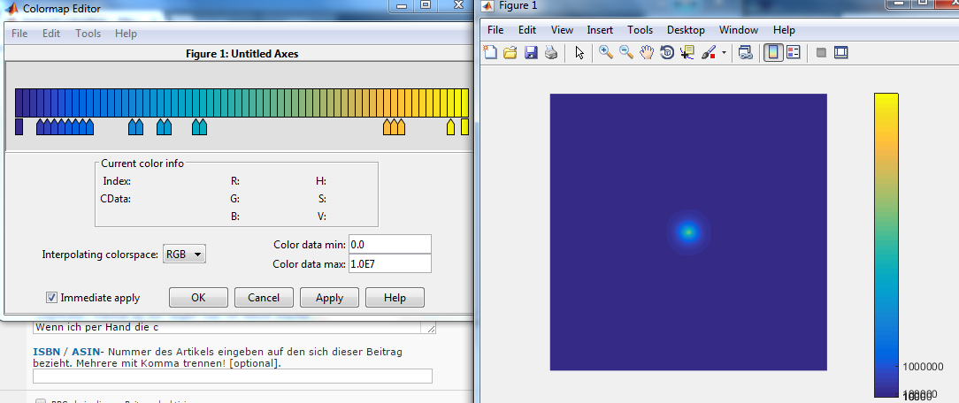Open the Insert menu in Figure 1

click(x=600, y=30)
